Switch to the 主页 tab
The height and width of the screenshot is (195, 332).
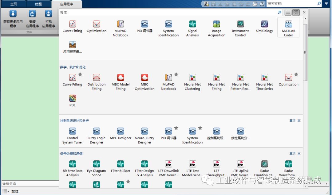(14, 4)
